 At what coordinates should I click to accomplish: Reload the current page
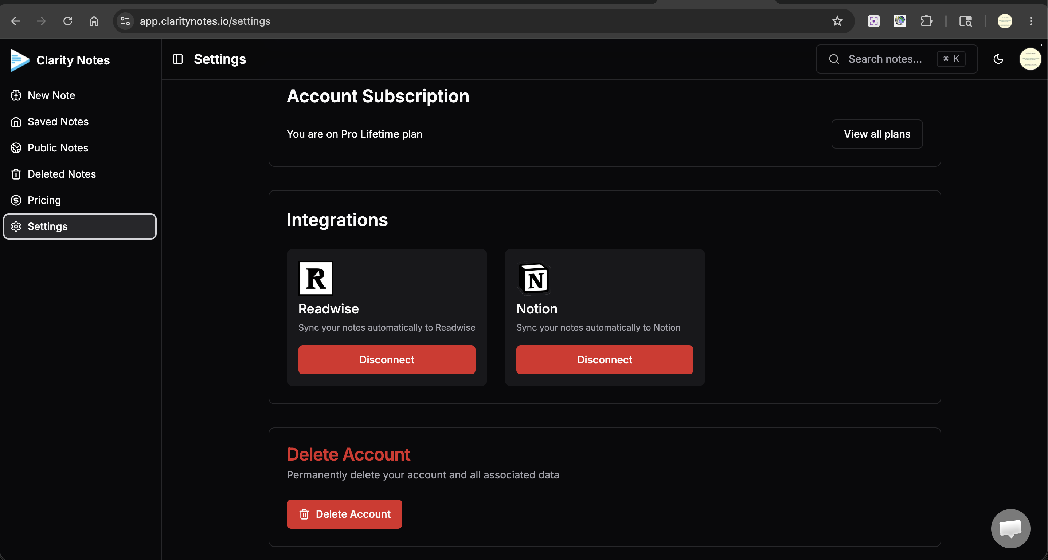click(x=68, y=21)
